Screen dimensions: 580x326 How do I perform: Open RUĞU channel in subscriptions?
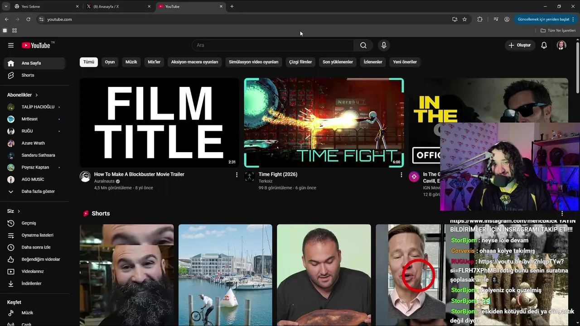34,131
